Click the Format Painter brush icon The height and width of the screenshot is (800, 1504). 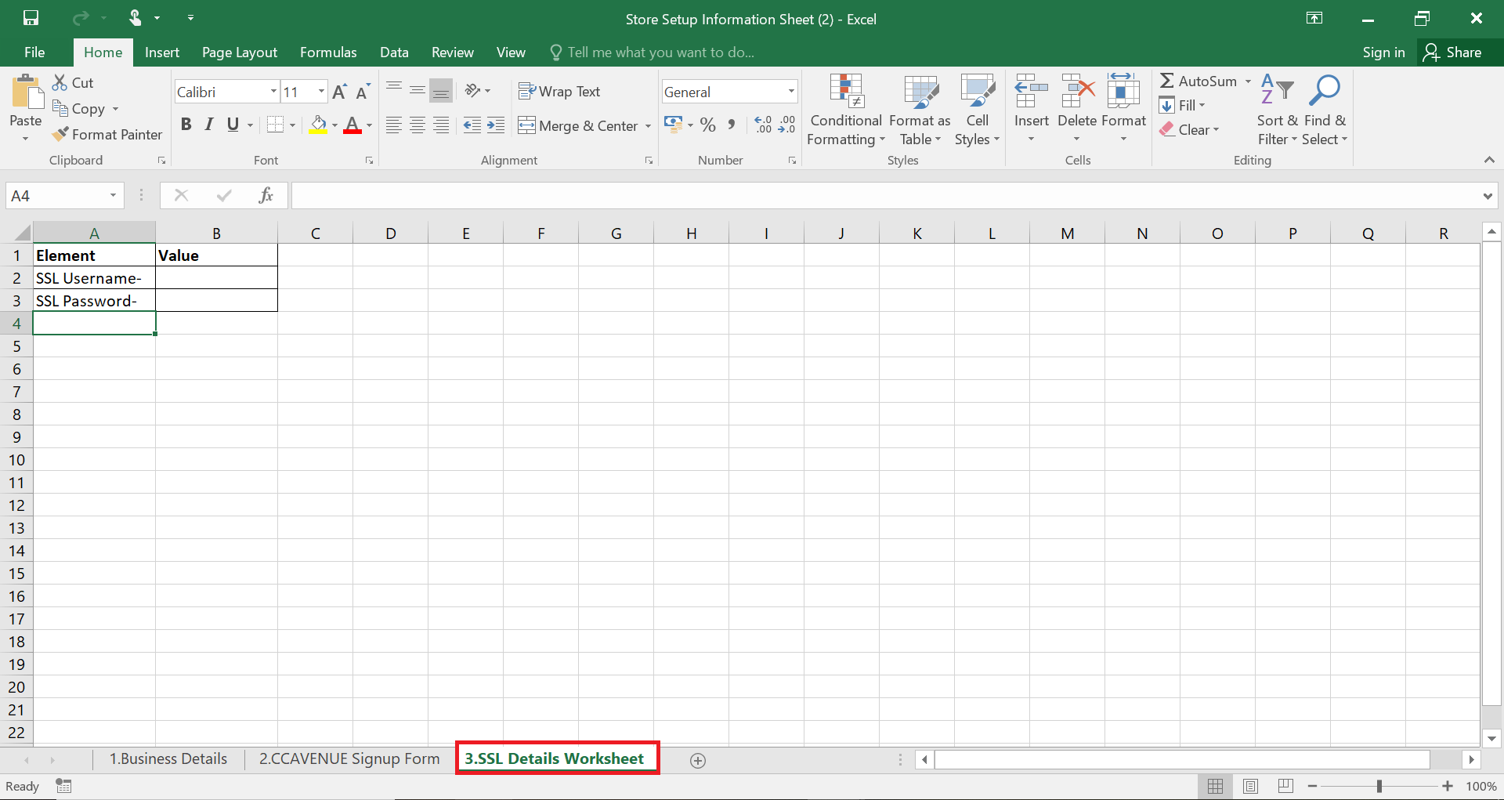point(60,135)
